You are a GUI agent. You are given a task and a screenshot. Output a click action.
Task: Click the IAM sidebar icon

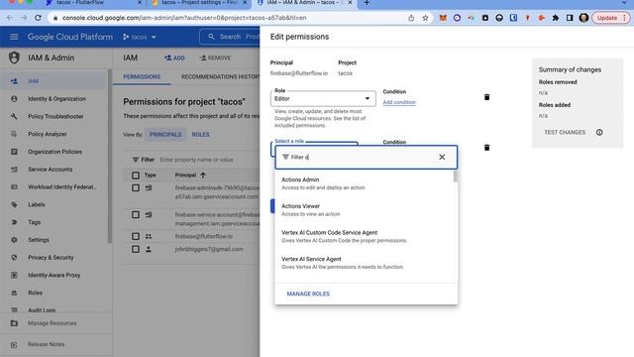coord(14,81)
